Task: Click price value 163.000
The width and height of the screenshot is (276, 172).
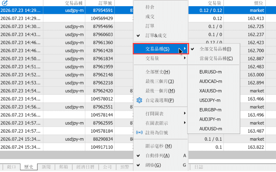Action: (x=256, y=75)
